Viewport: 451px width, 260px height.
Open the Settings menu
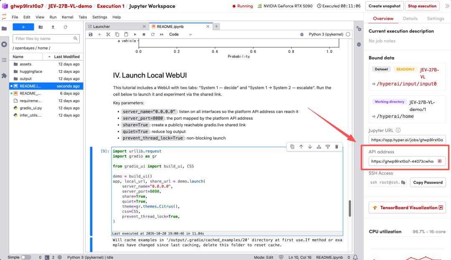click(x=99, y=17)
